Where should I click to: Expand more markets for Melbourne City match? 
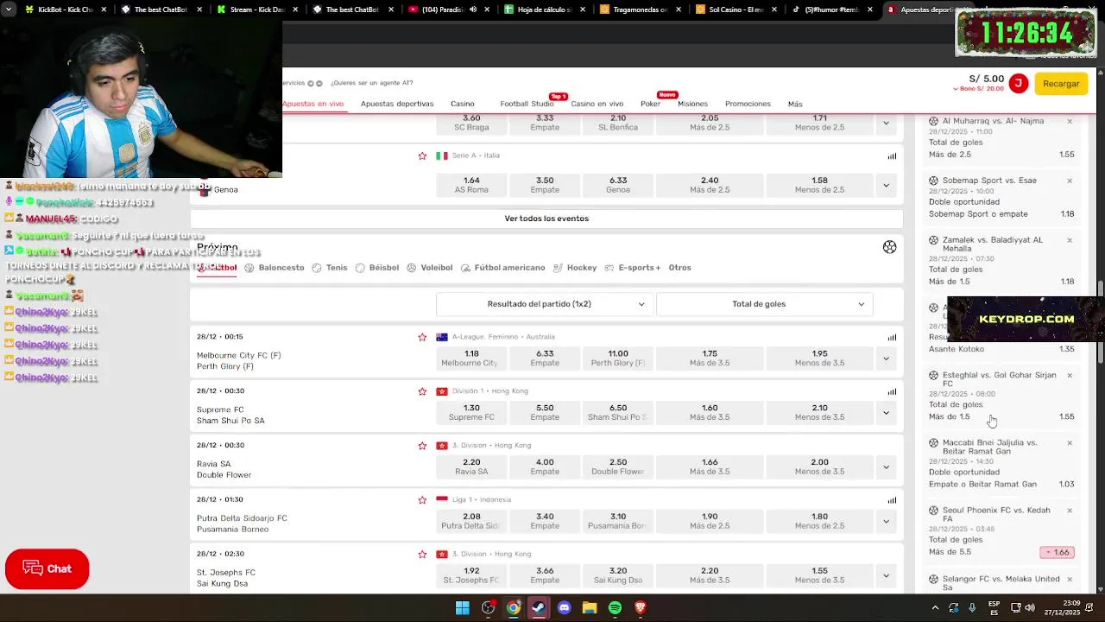886,359
